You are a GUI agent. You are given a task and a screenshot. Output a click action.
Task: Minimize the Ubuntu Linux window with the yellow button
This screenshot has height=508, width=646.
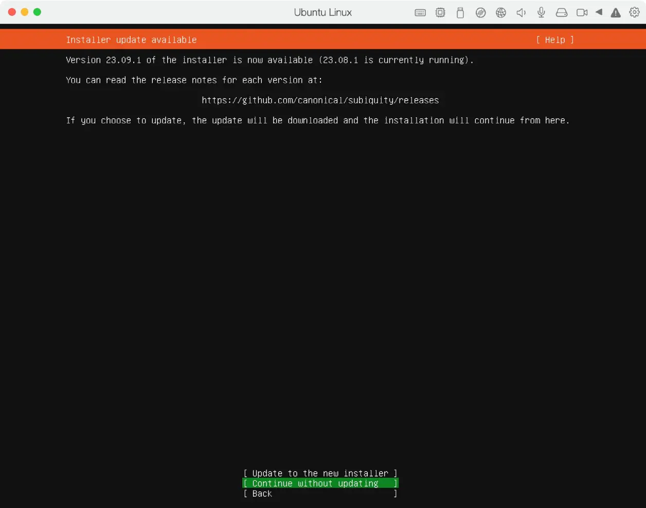(x=24, y=12)
